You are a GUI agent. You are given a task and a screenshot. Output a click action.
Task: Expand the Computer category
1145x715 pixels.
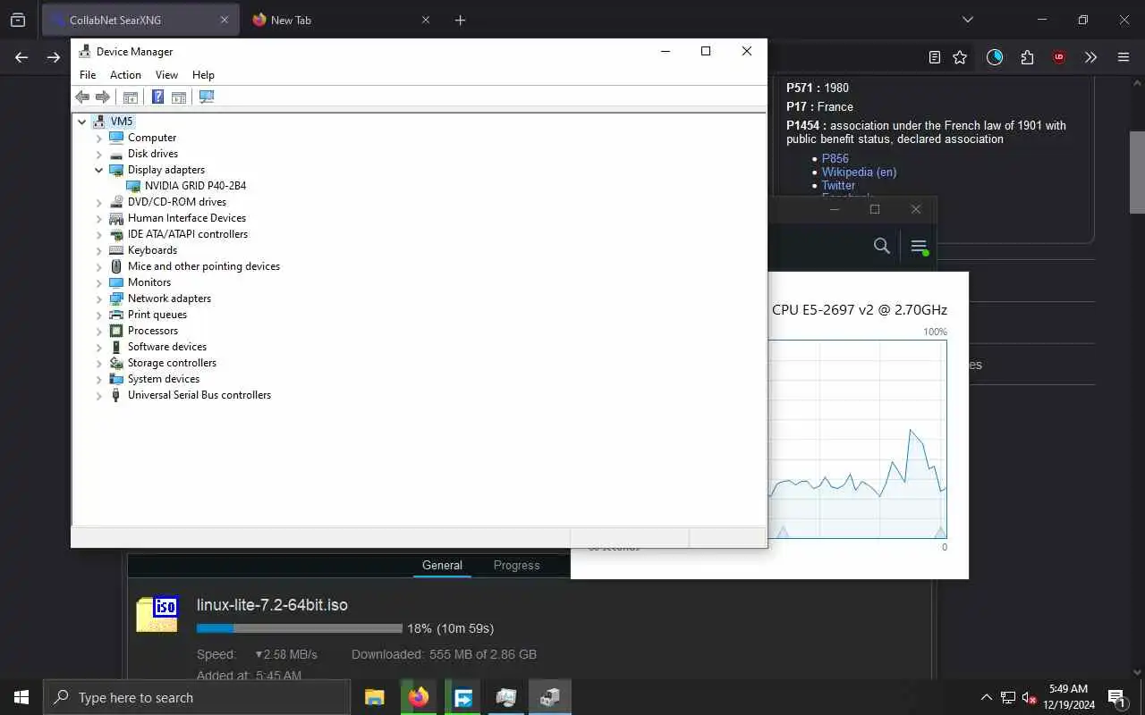[x=99, y=138]
